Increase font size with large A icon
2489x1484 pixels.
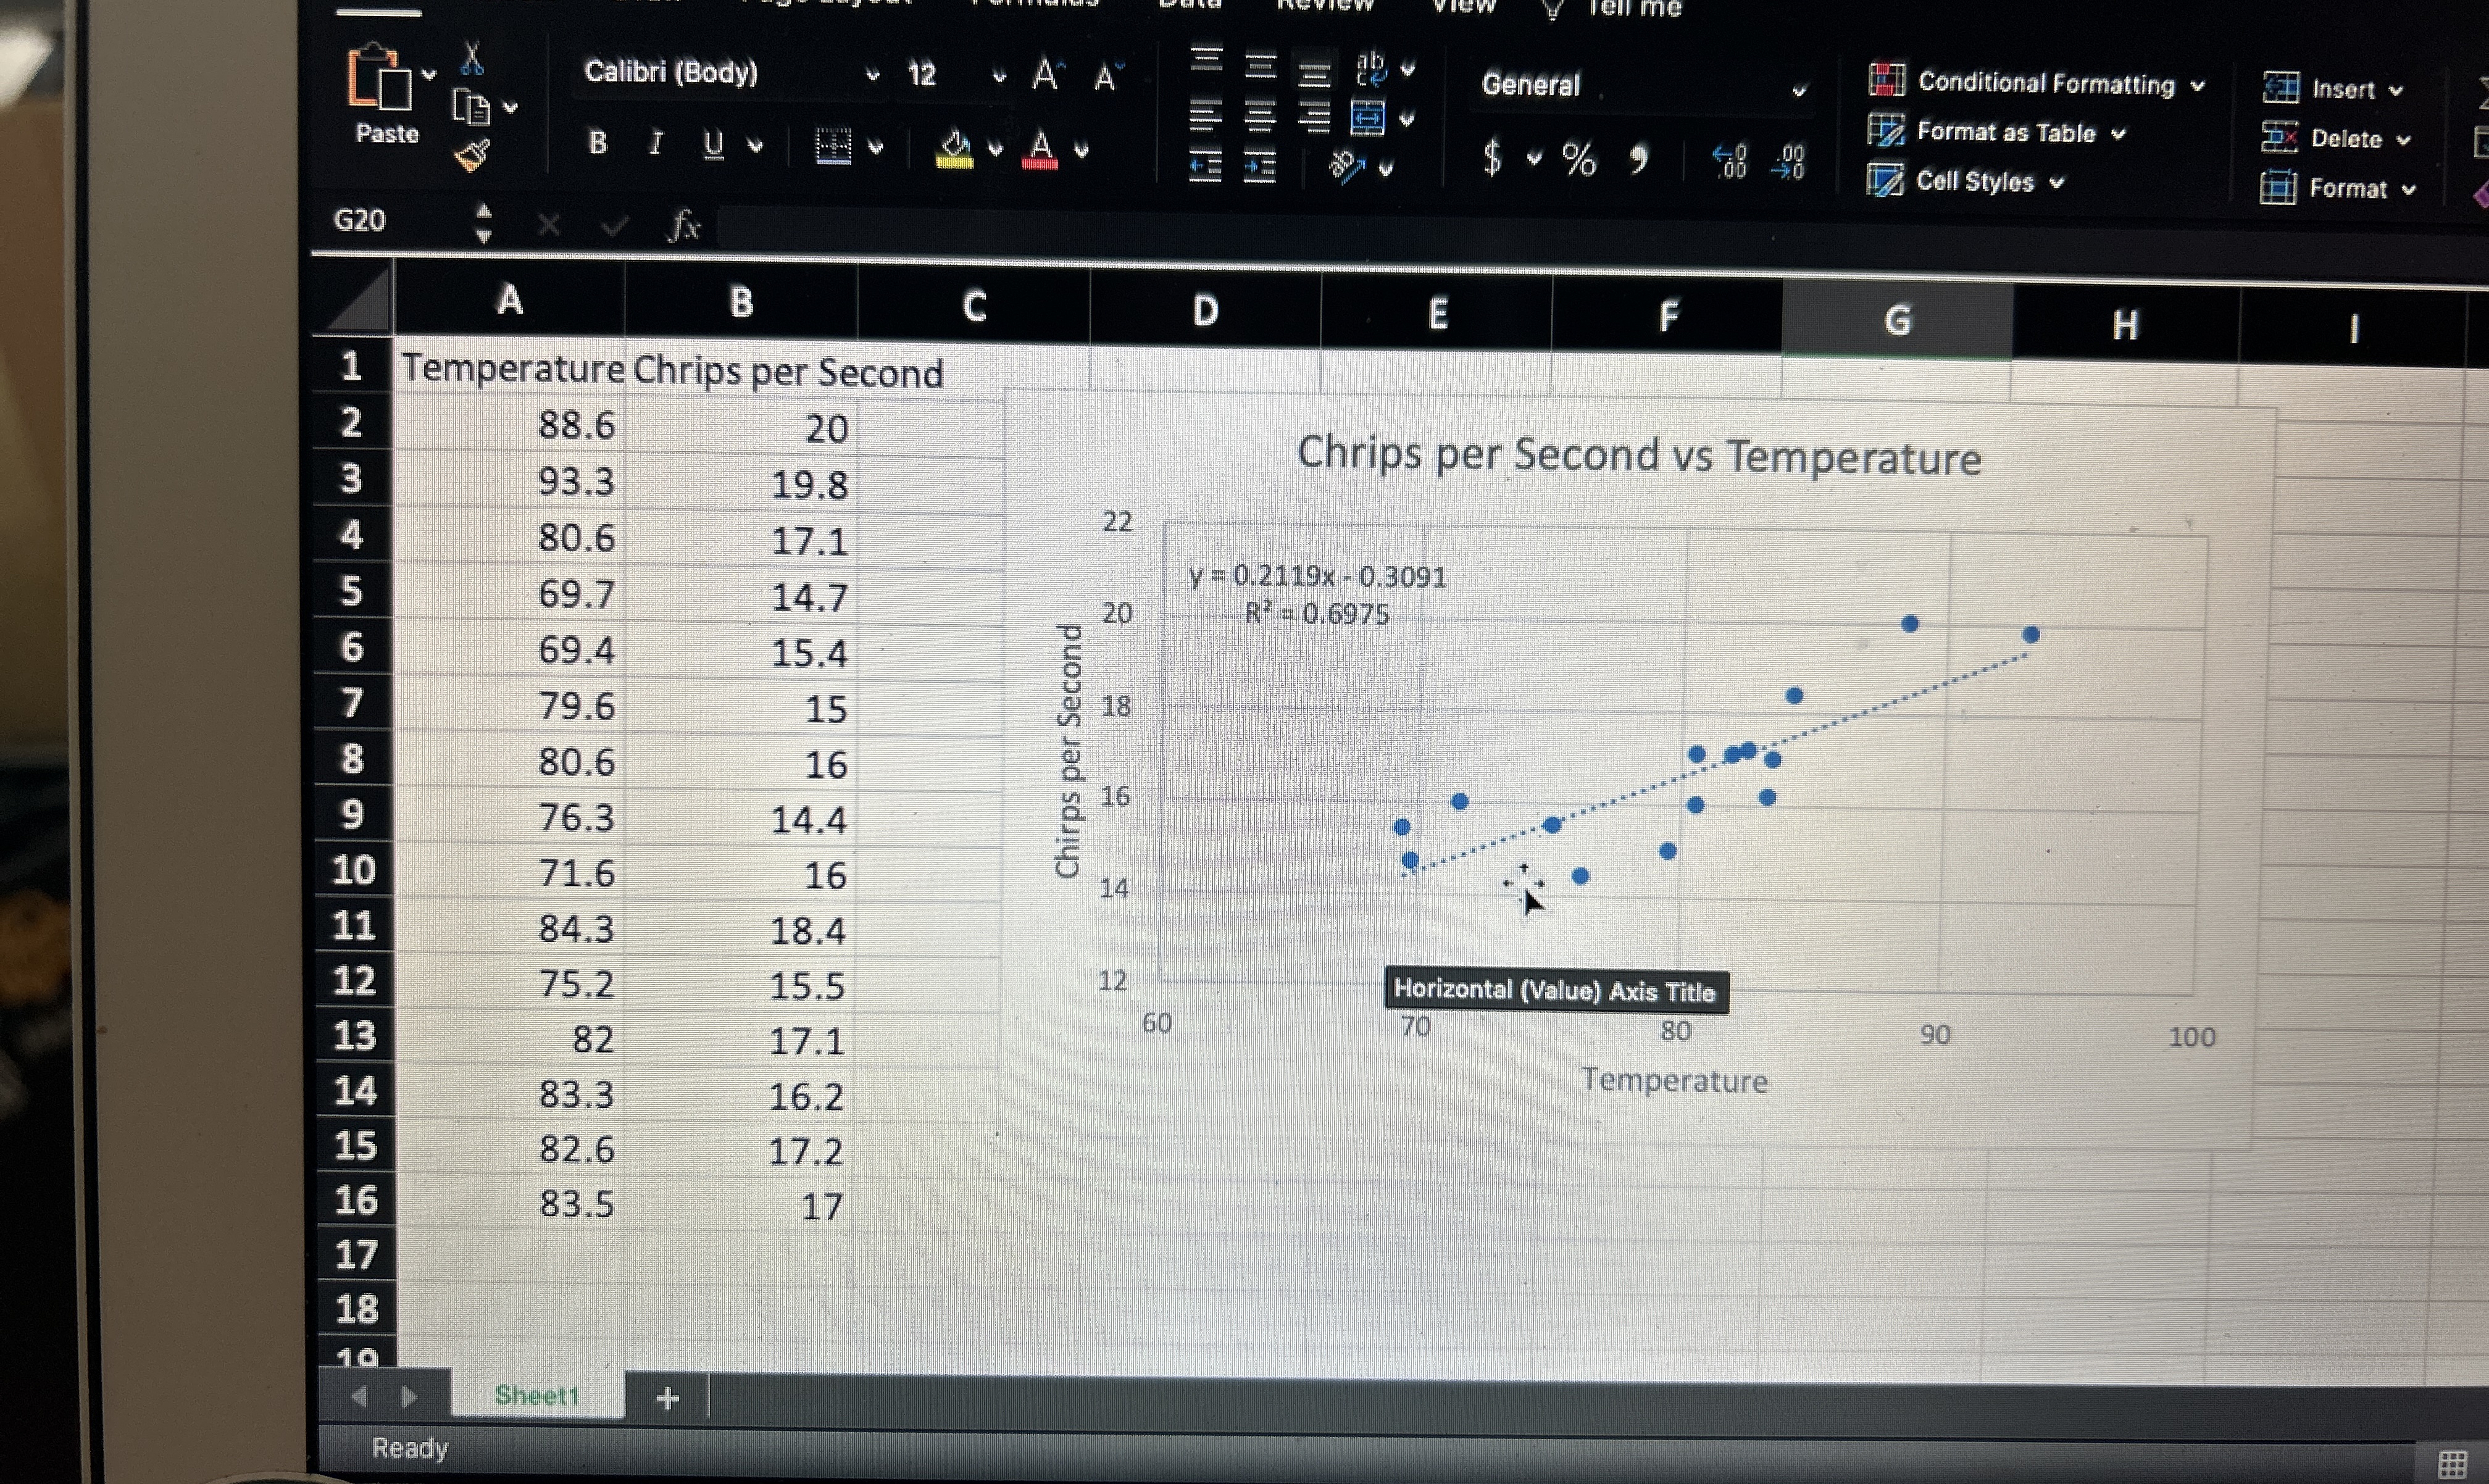tap(1045, 74)
